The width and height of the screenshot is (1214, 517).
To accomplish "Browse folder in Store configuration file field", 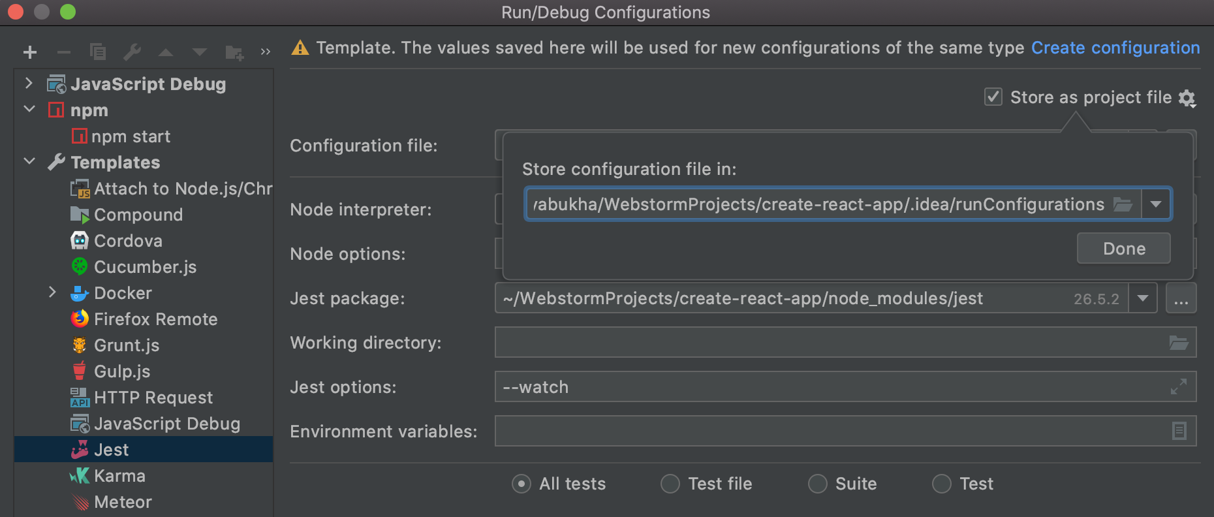I will tap(1123, 204).
